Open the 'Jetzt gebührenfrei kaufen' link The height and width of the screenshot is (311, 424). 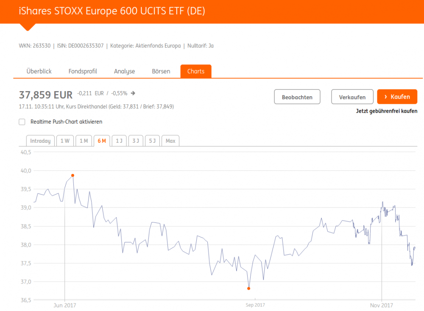[x=387, y=111]
